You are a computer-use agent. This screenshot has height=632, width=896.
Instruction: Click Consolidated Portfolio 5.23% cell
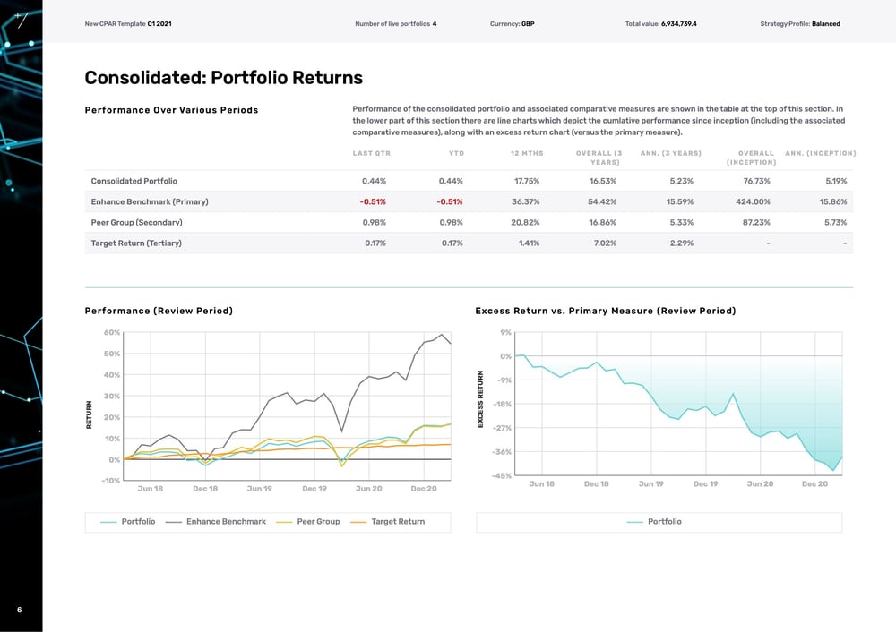(x=681, y=181)
